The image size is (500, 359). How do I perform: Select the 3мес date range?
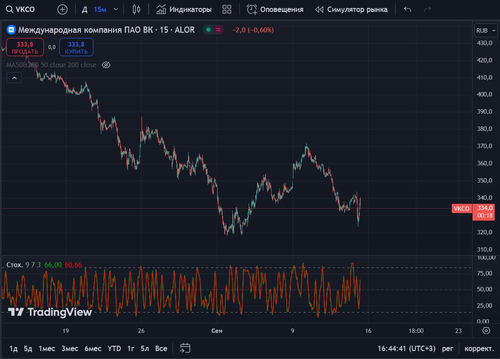(70, 348)
